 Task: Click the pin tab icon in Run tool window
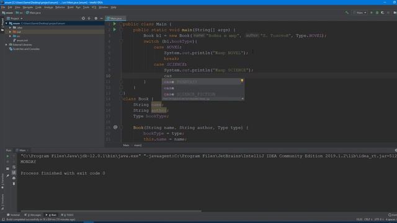pyautogui.click(x=7, y=176)
